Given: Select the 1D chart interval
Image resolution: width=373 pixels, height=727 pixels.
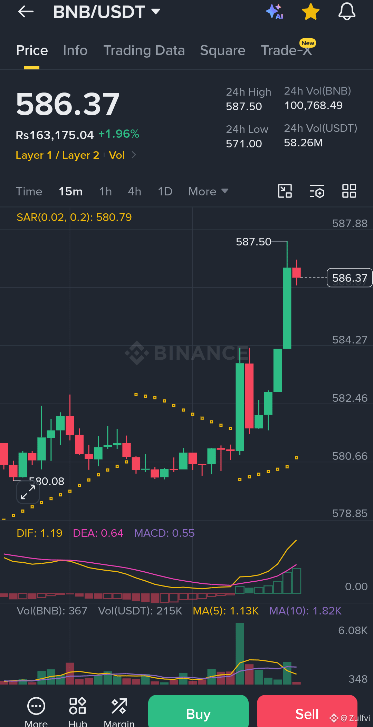Looking at the screenshot, I should coord(165,191).
